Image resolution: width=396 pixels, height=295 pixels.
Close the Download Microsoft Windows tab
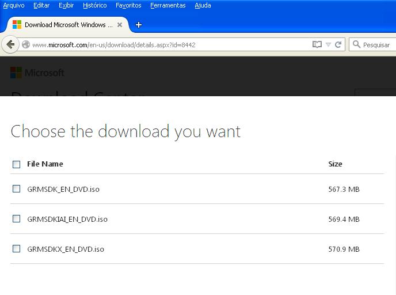coord(120,25)
